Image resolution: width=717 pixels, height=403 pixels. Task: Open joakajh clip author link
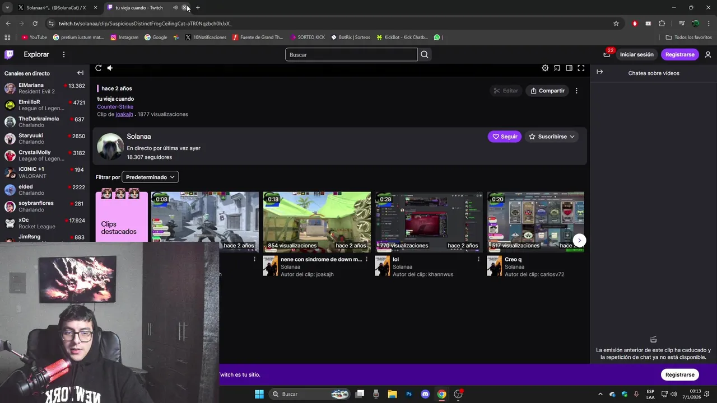(124, 114)
